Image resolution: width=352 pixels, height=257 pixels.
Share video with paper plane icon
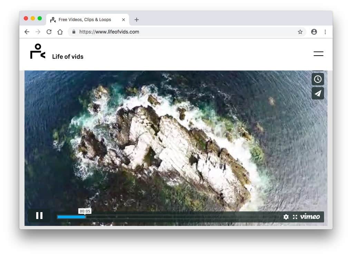click(317, 93)
